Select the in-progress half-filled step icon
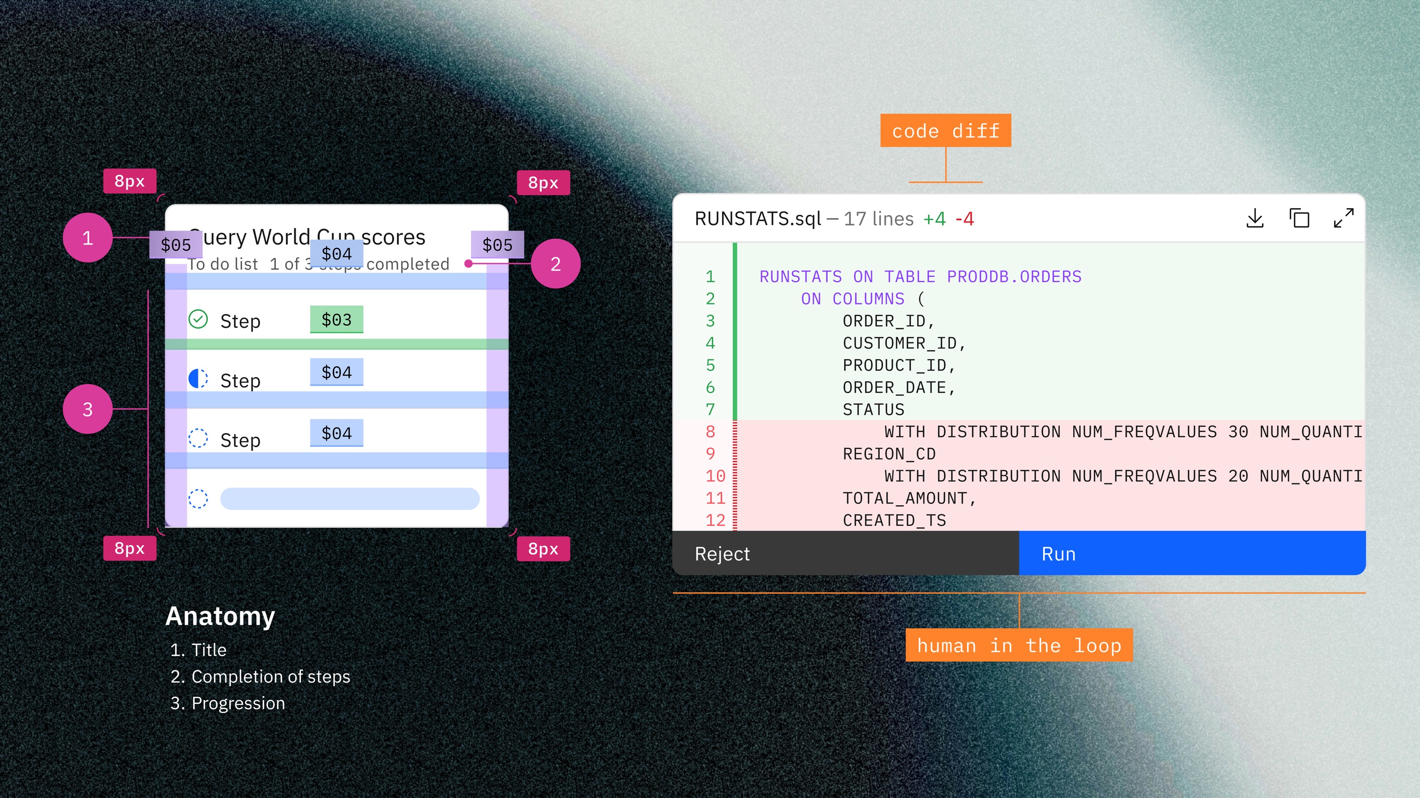1420x798 pixels. (x=198, y=379)
